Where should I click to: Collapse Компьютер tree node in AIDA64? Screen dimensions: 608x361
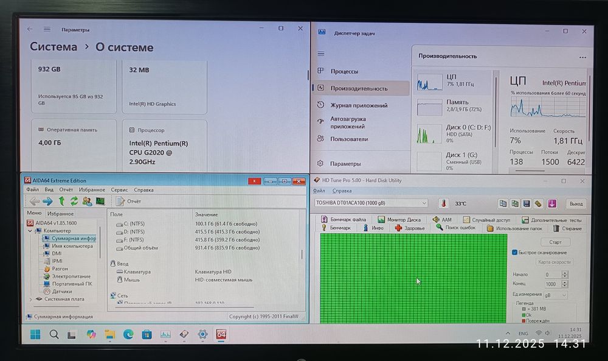pyautogui.click(x=30, y=231)
